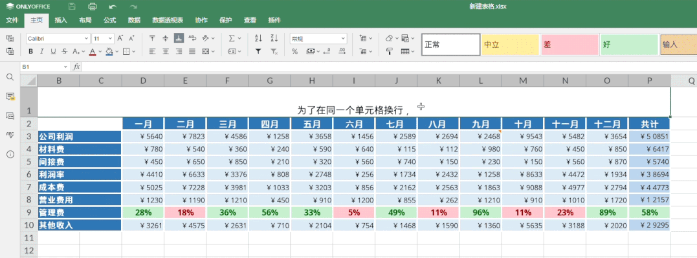697x258 pixels.
Task: Sort descending with Z-A icon
Action: (274, 39)
